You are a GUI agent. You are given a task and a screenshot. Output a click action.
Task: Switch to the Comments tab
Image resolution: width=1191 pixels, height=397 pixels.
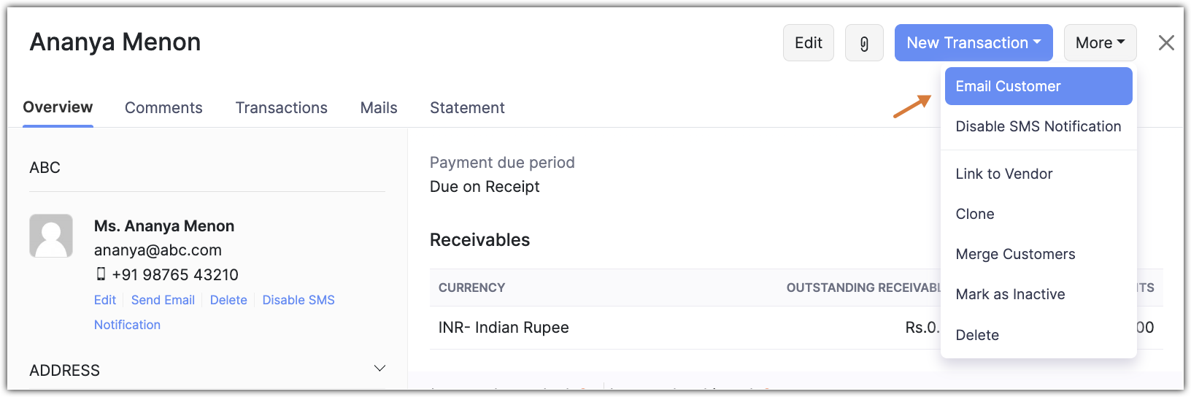[x=163, y=108]
